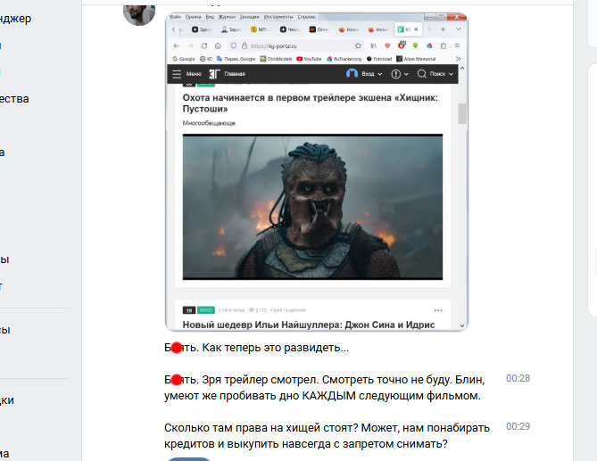This screenshot has height=461, width=597.
Task: Click the RuTracker.org bookmark
Action: [344, 59]
